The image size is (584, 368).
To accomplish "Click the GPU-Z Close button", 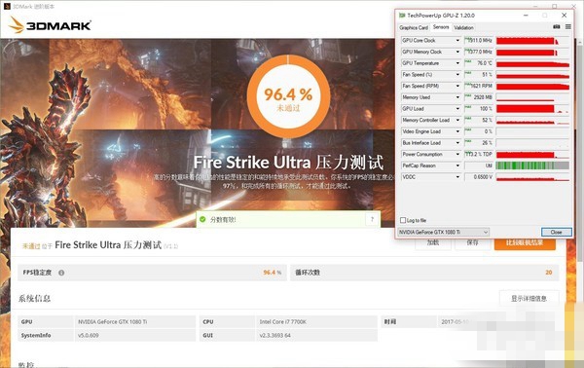I will click(x=557, y=232).
